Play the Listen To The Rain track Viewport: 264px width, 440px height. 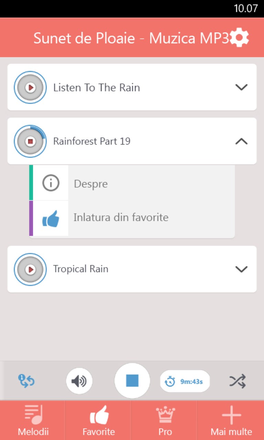coord(30,87)
